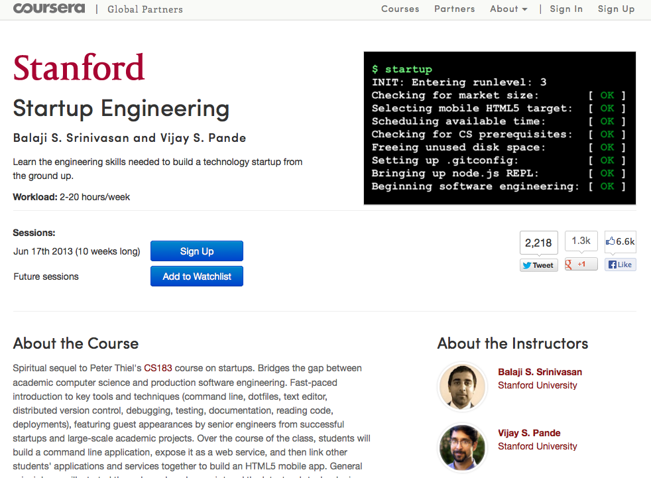Open the Courses menu item
Image resolution: width=651 pixels, height=478 pixels.
pyautogui.click(x=400, y=9)
